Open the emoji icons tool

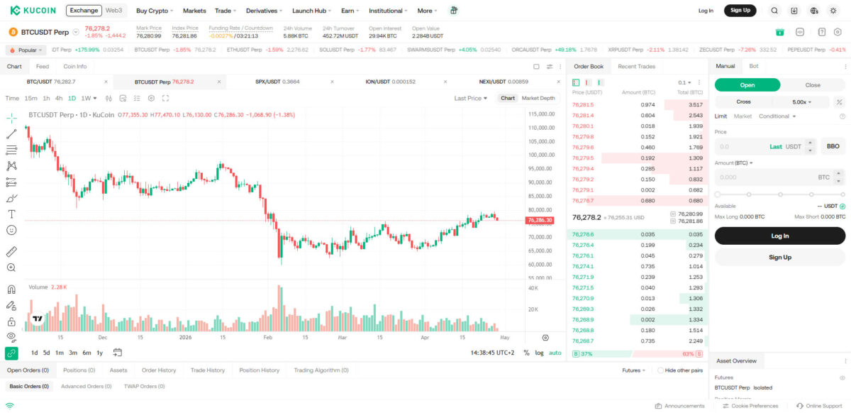coord(11,230)
